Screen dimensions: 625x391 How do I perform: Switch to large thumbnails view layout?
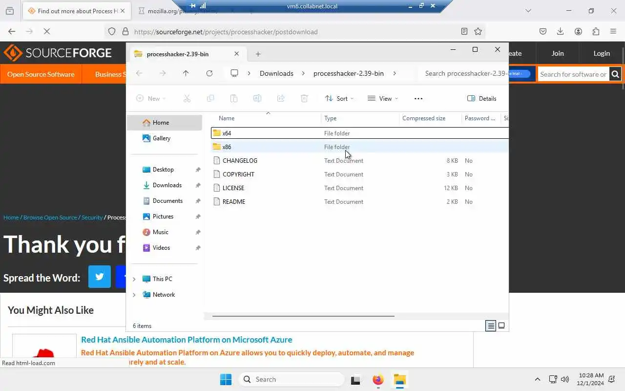pos(501,326)
